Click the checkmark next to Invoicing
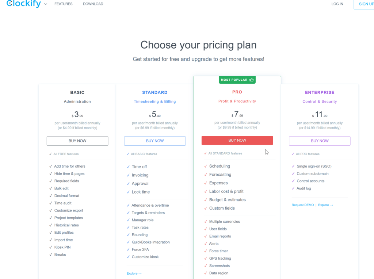 (128, 175)
